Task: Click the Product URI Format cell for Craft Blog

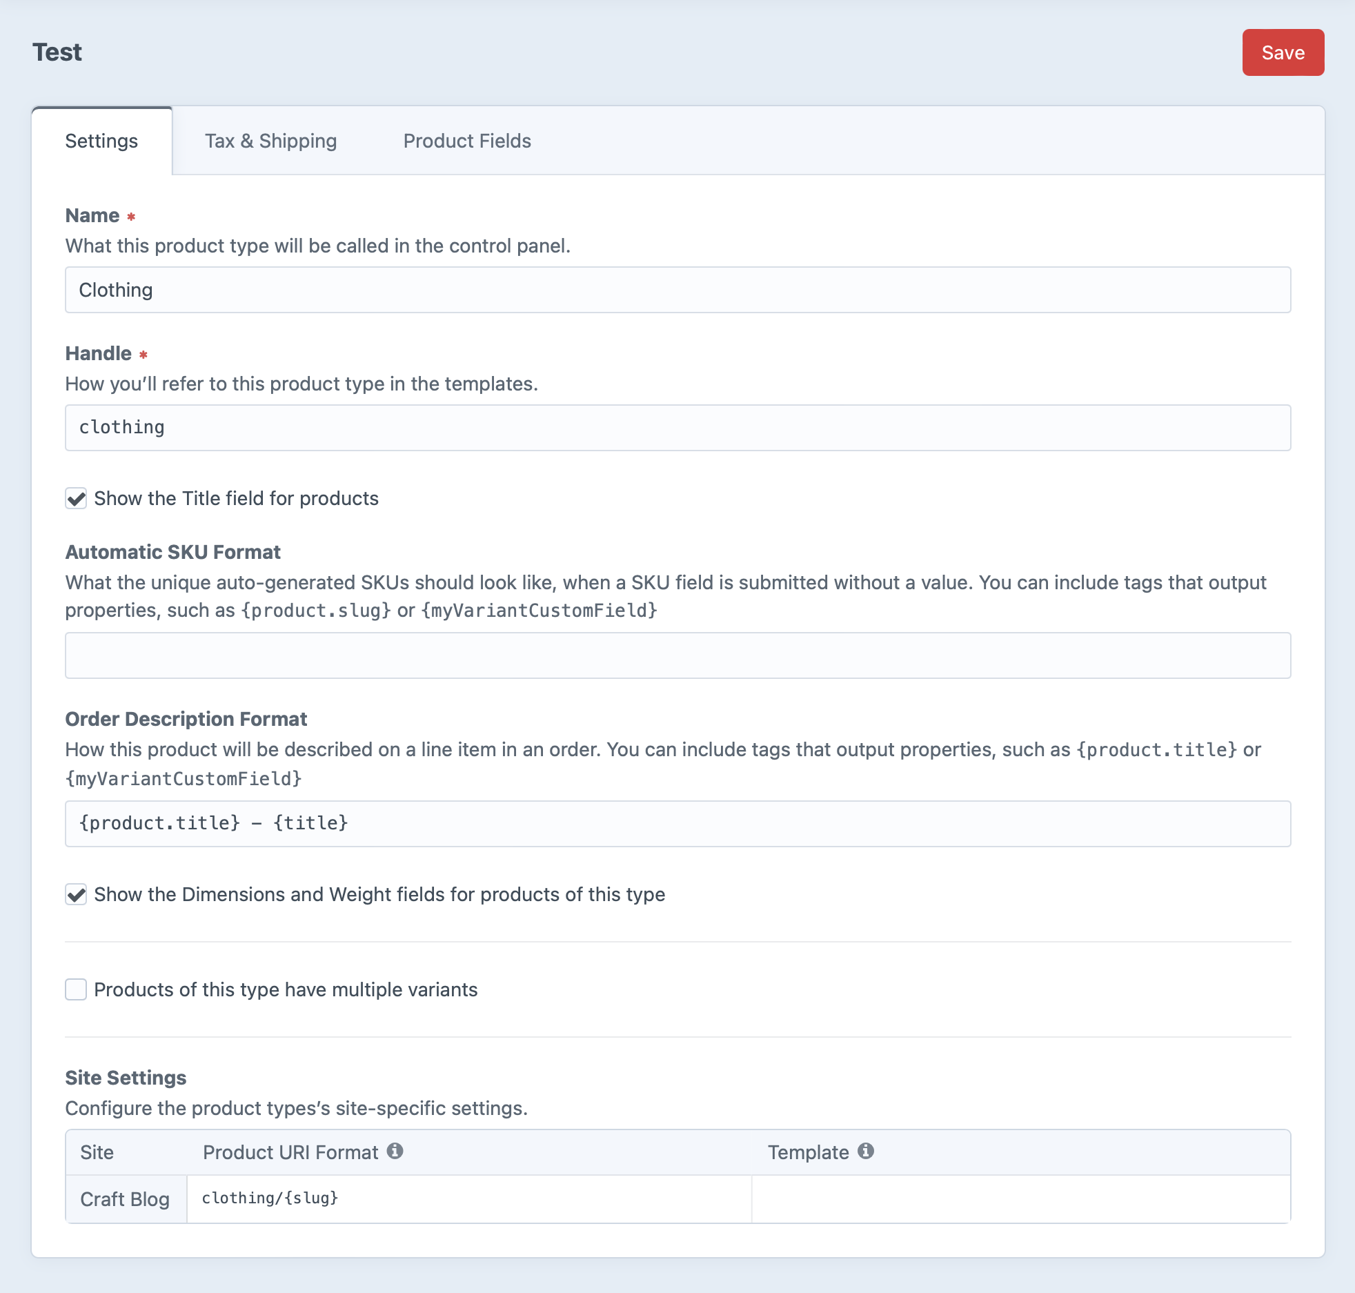Action: pos(469,1198)
